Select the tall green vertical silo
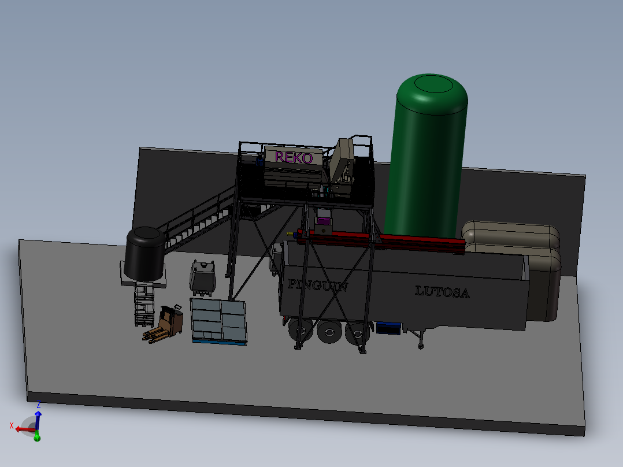 click(427, 157)
